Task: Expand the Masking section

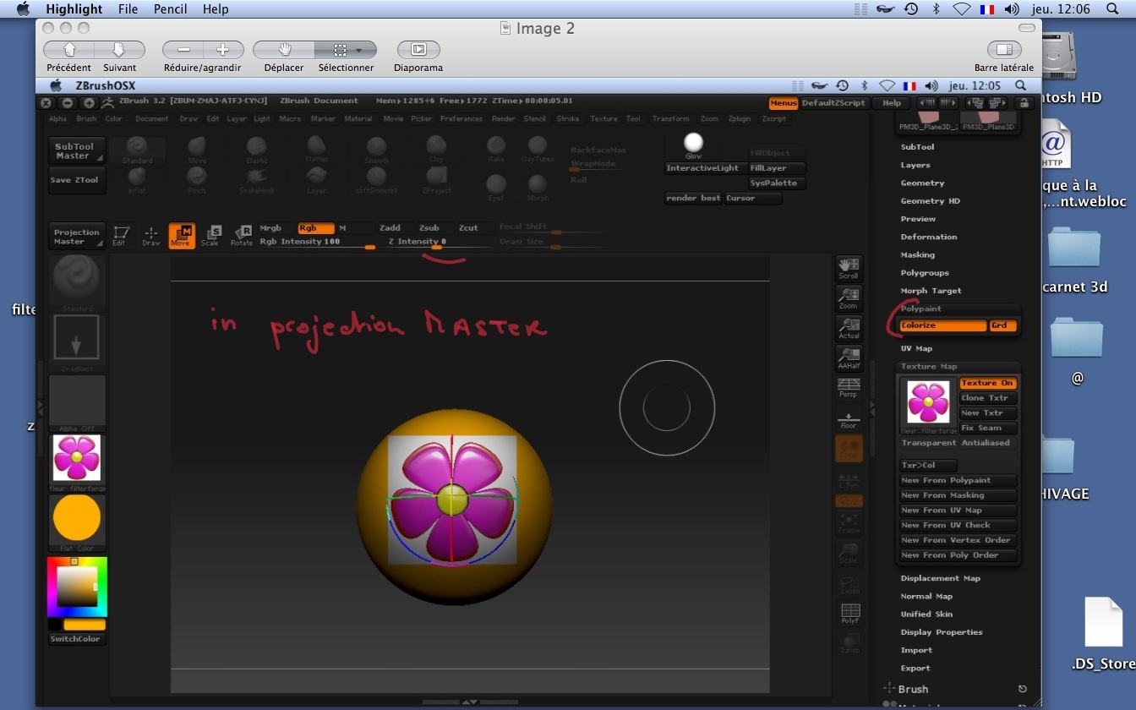Action: click(x=918, y=254)
